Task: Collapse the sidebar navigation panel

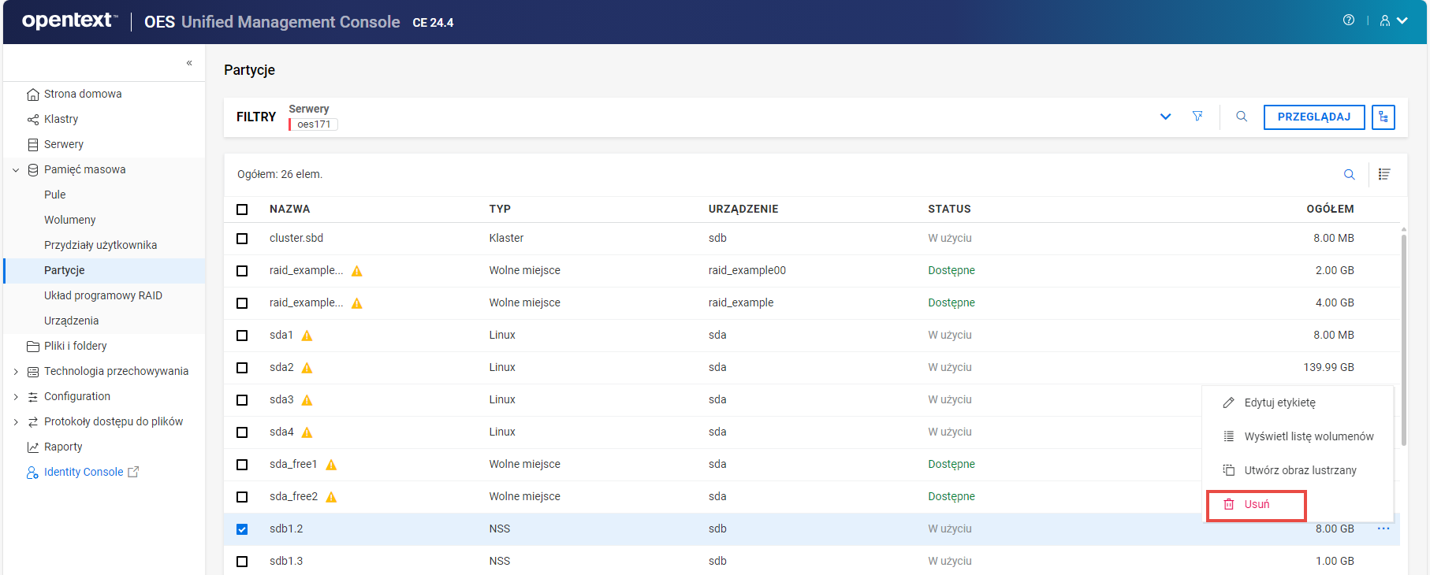Action: pos(189,63)
